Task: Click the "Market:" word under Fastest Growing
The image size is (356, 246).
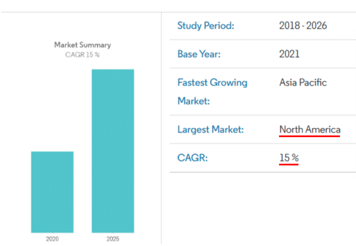Action: [x=193, y=101]
